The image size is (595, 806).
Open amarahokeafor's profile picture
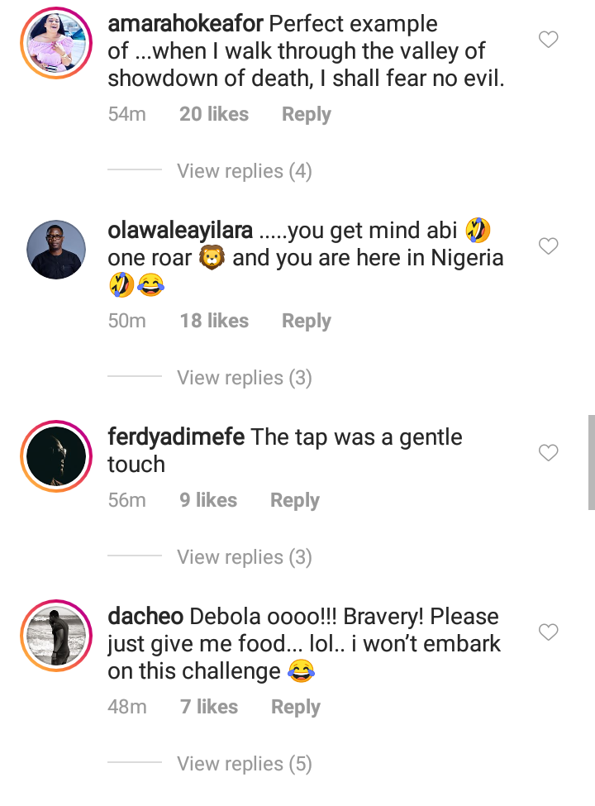point(56,43)
